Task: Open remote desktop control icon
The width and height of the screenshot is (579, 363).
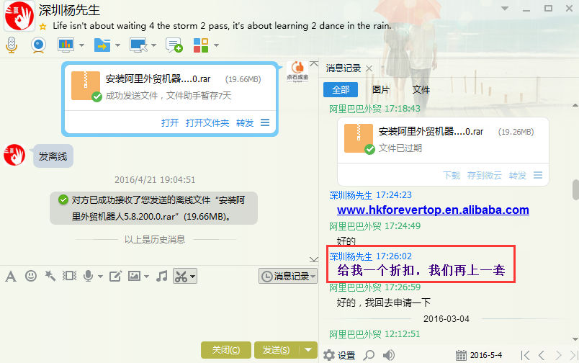Action: pos(138,45)
